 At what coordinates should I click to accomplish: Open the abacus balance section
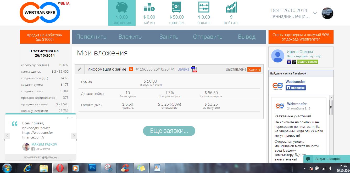click(x=204, y=13)
